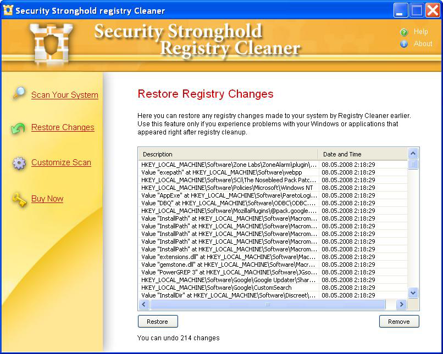
Task: Maximize the Registry Cleaner window
Action: point(417,10)
